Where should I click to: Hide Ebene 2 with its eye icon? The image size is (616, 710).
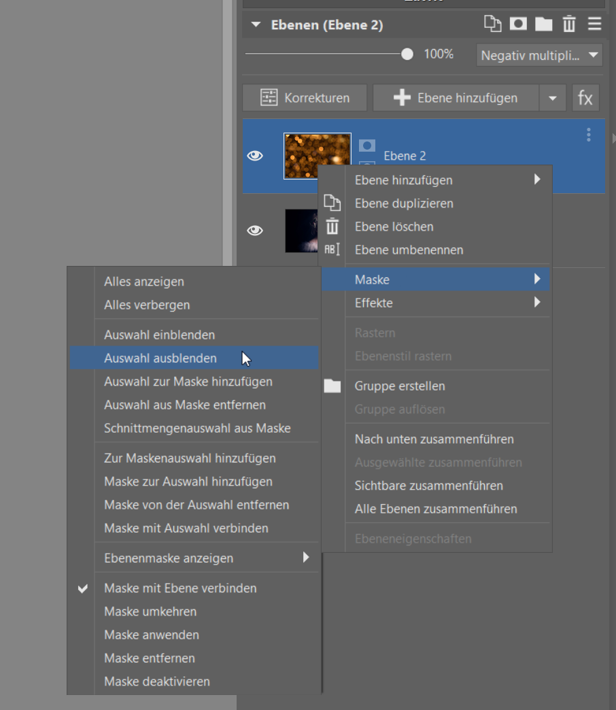255,156
